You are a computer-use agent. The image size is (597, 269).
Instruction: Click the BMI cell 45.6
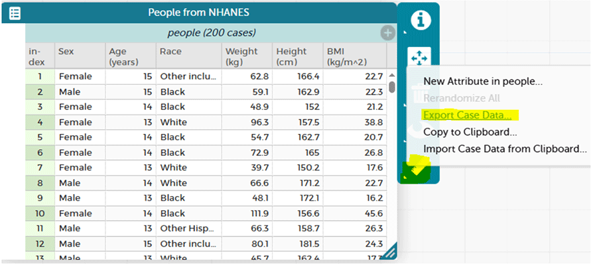pyautogui.click(x=355, y=213)
